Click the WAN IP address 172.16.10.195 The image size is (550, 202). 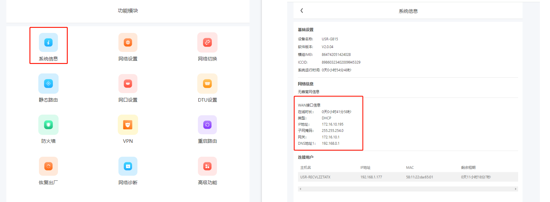coord(332,124)
